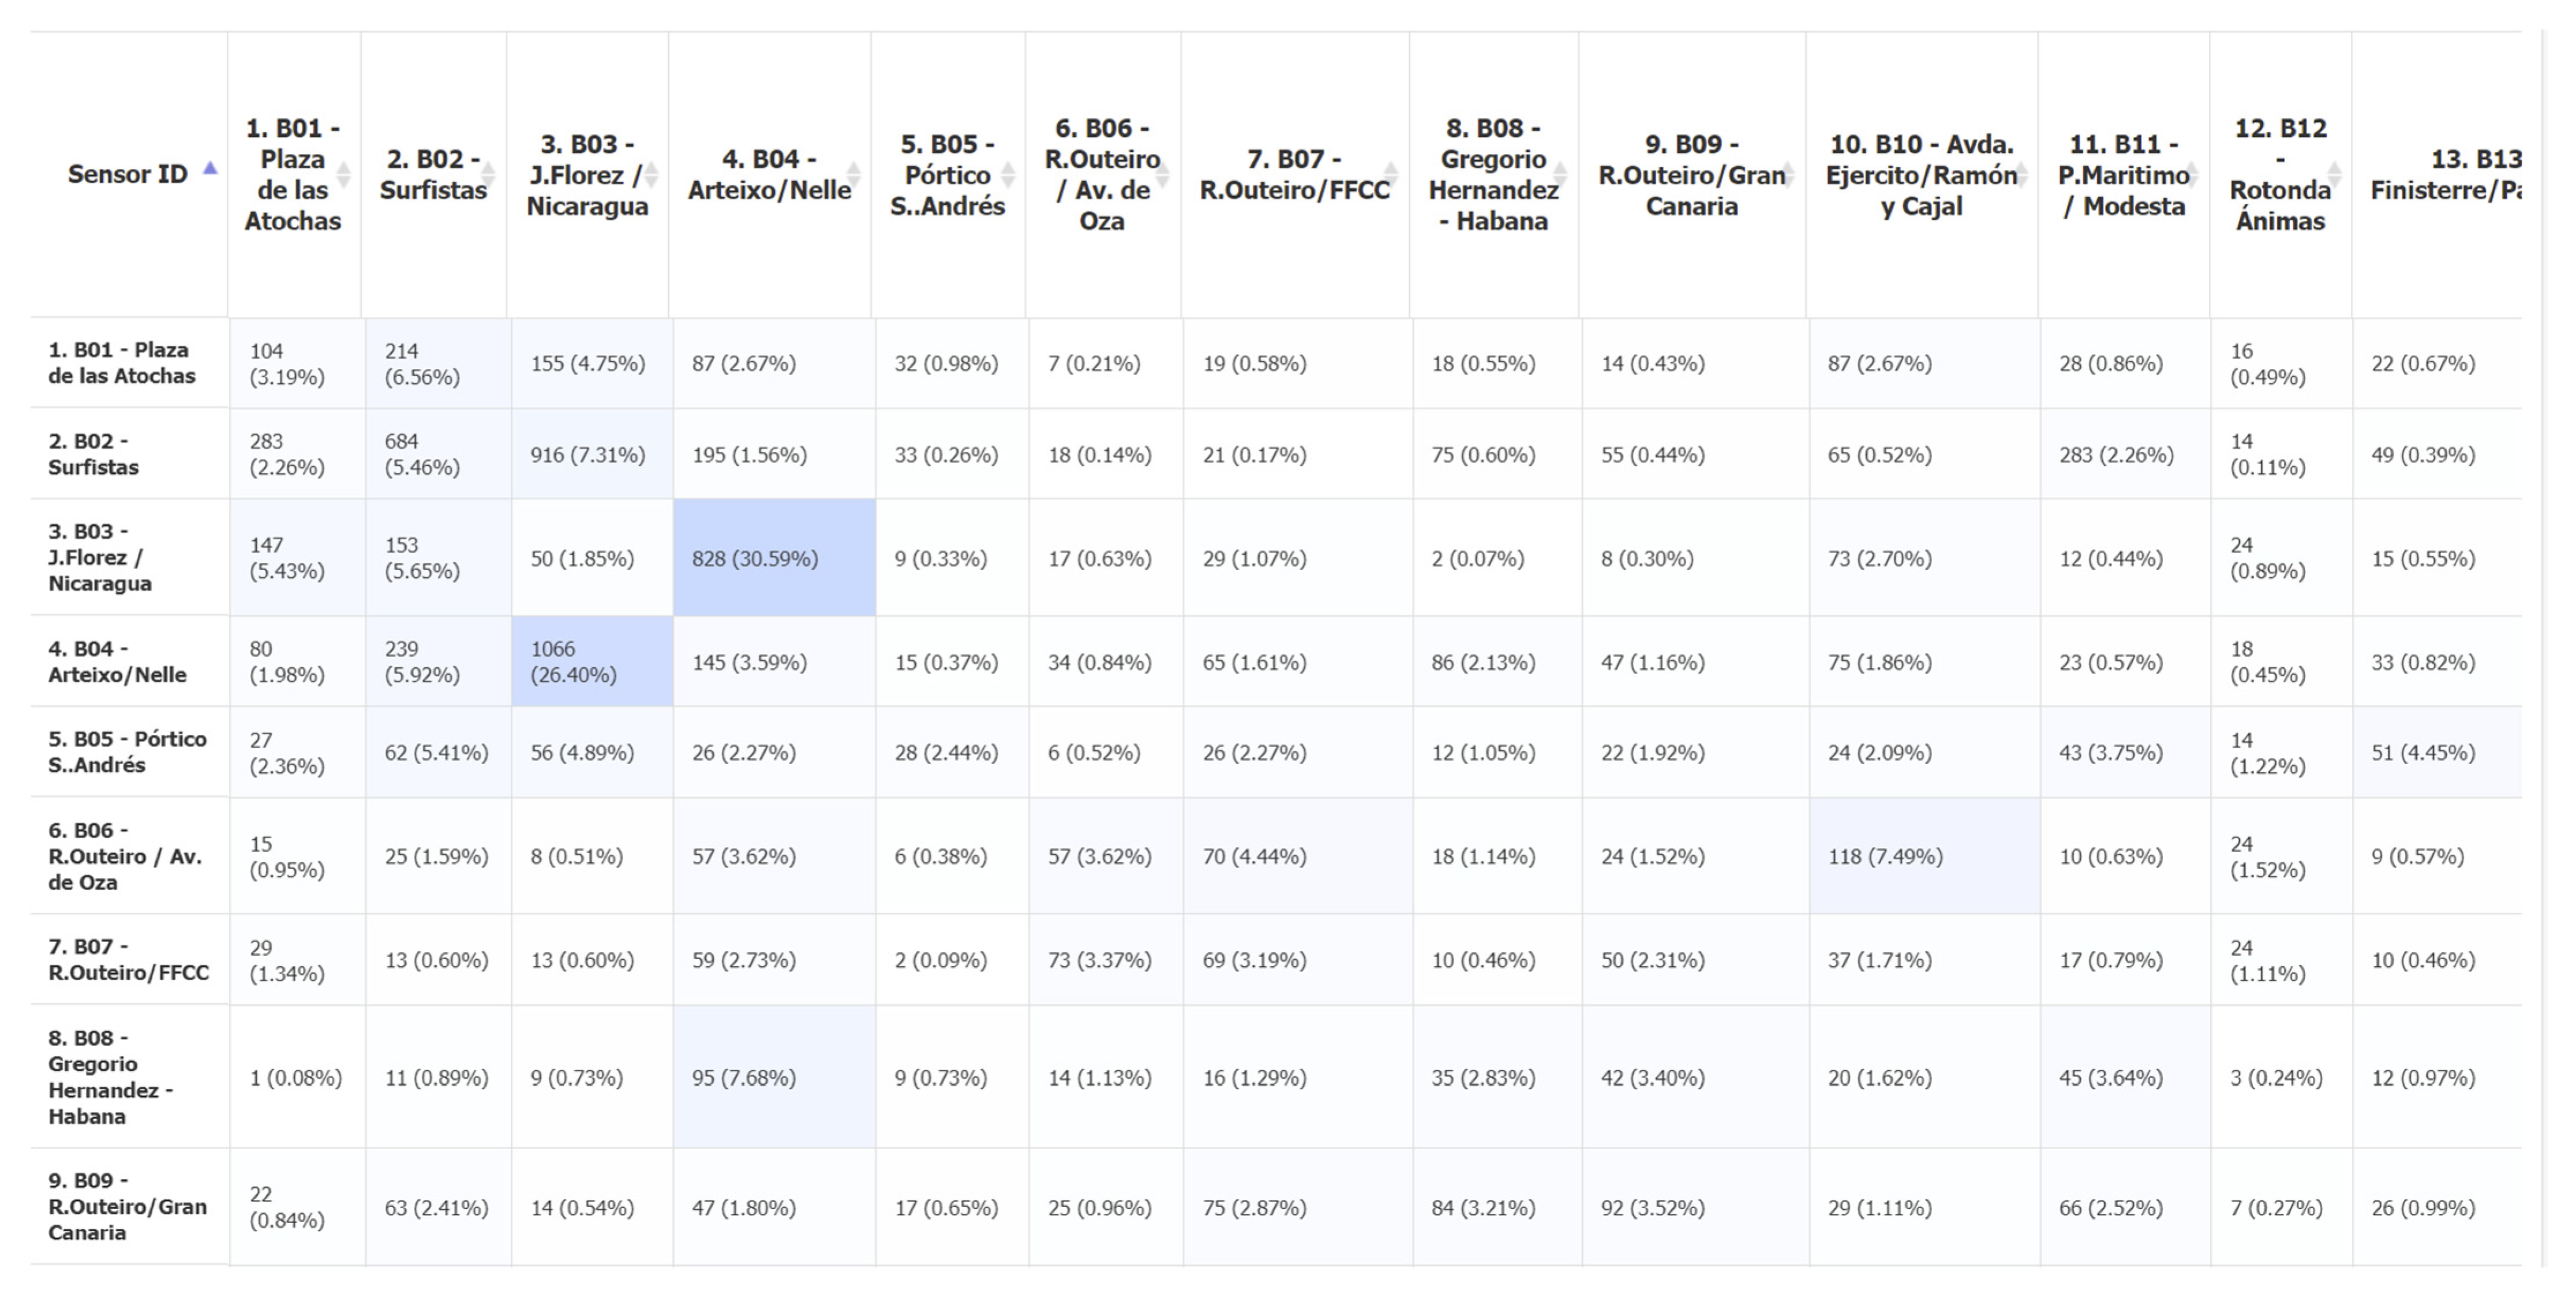Click sort arrows on B10 Avda. Ejercito column
This screenshot has width=2576, height=1294.
coord(2020,174)
